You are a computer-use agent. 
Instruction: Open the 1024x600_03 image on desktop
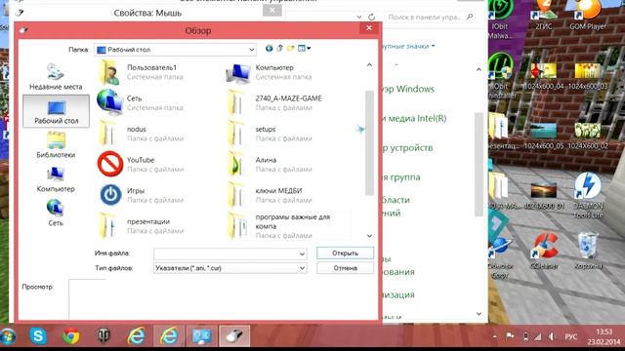tap(588, 76)
